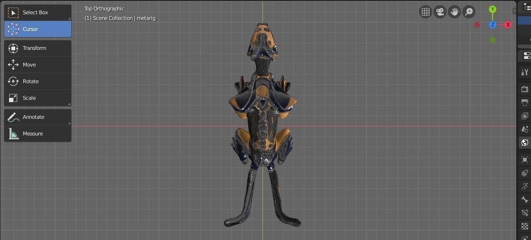Select the Select Box tool

tap(37, 12)
